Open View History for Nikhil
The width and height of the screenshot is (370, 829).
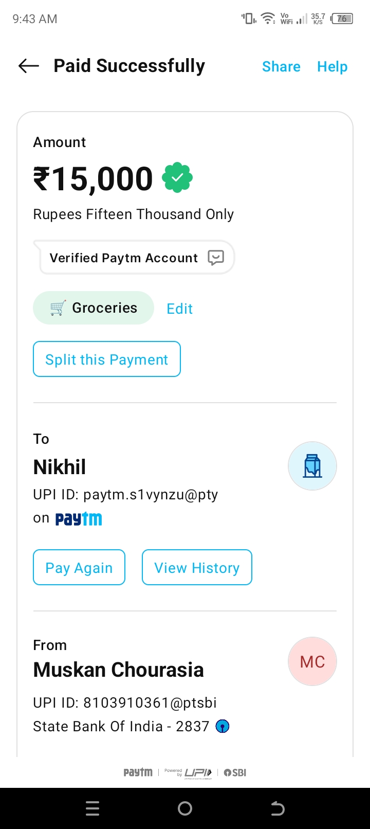pyautogui.click(x=197, y=567)
